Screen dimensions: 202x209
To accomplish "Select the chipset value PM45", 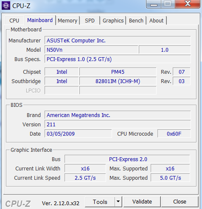I will point(118,72).
